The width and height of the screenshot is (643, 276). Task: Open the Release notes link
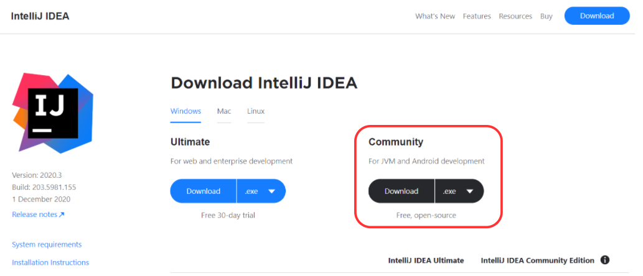35,214
